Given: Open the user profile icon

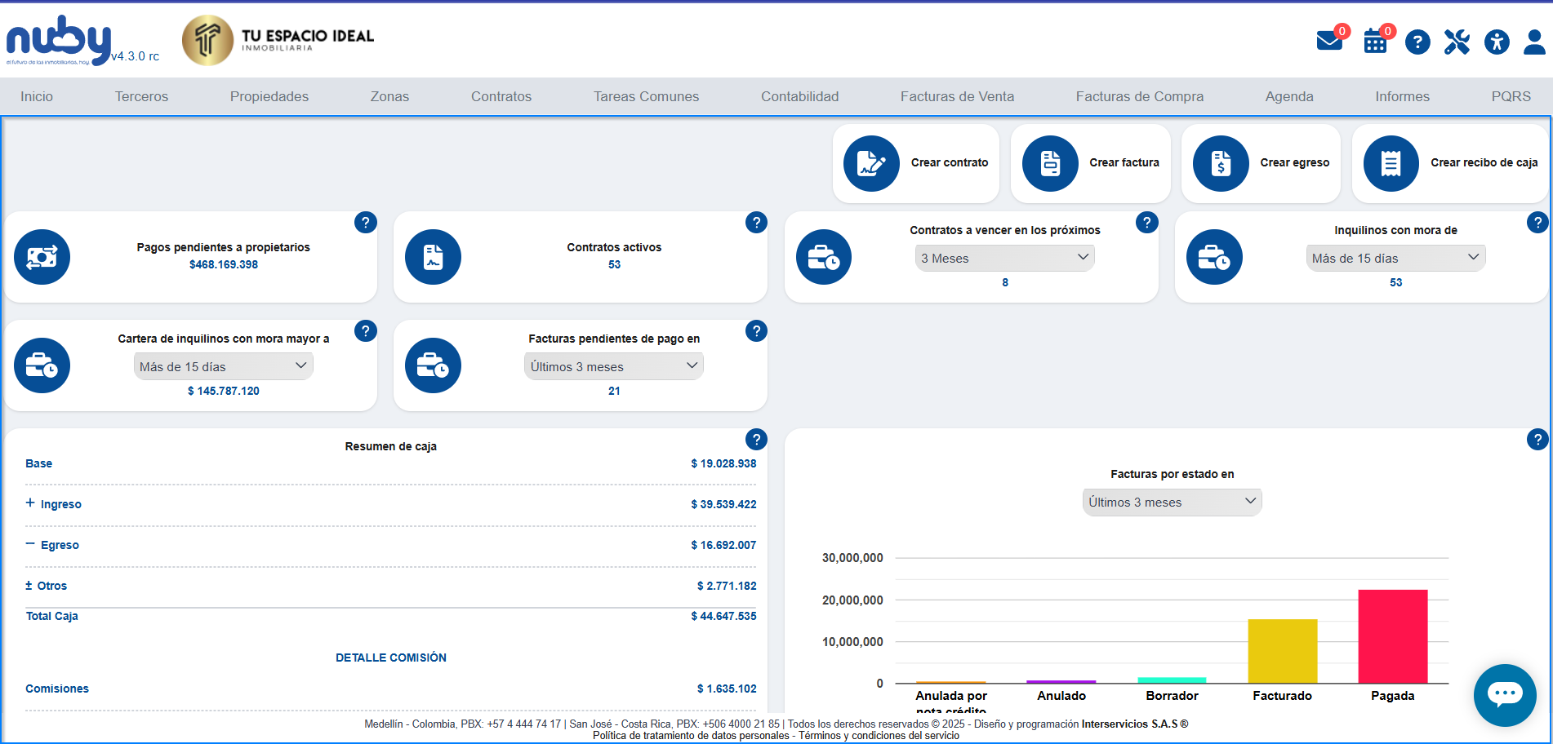Looking at the screenshot, I should pos(1534,42).
